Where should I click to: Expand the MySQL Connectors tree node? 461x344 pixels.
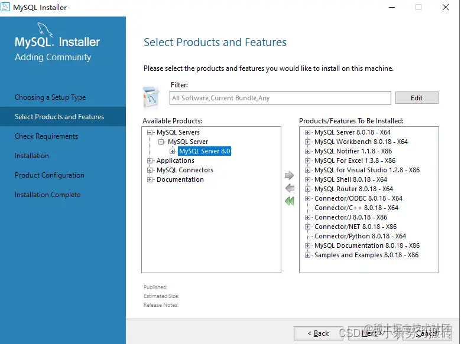click(150, 170)
